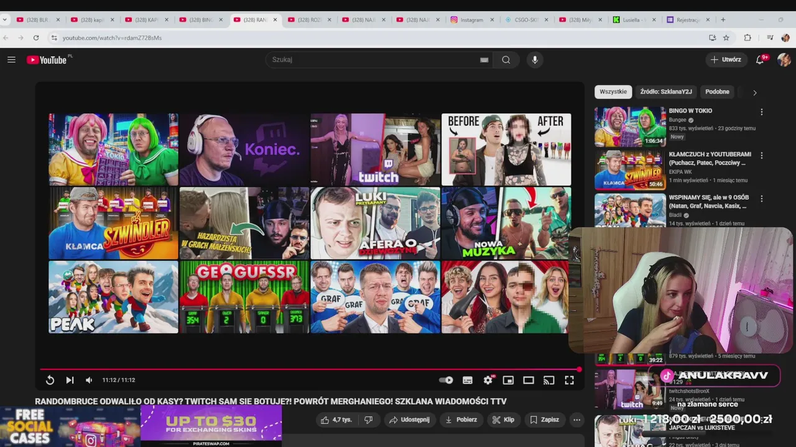Image resolution: width=796 pixels, height=447 pixels.
Task: Save the video with the Zapisz button
Action: [544, 420]
